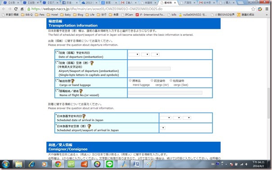Screen dimensions: 272x170
Task: Open the iF - International Fo... bookmark
Action: [x=150, y=15]
